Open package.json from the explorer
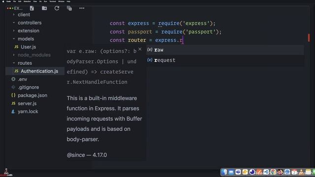The width and height of the screenshot is (315, 177). tap(32, 95)
